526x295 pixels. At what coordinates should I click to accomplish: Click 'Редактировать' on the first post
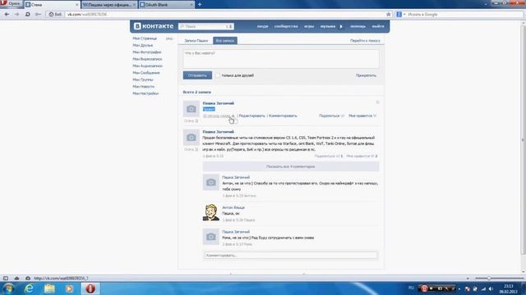coord(251,116)
